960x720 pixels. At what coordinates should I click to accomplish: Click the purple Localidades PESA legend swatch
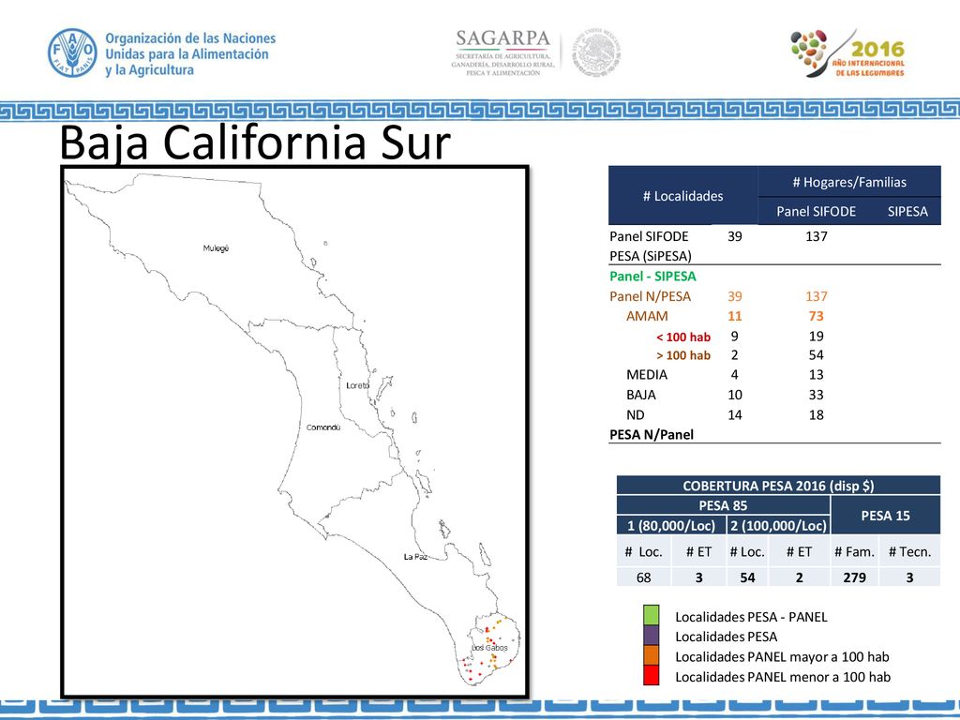(x=651, y=636)
